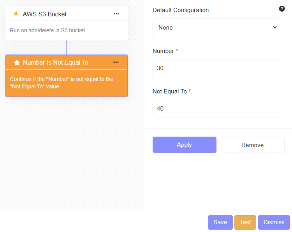The width and height of the screenshot is (292, 232).
Task: Dismiss the workflow editor
Action: [x=274, y=222]
